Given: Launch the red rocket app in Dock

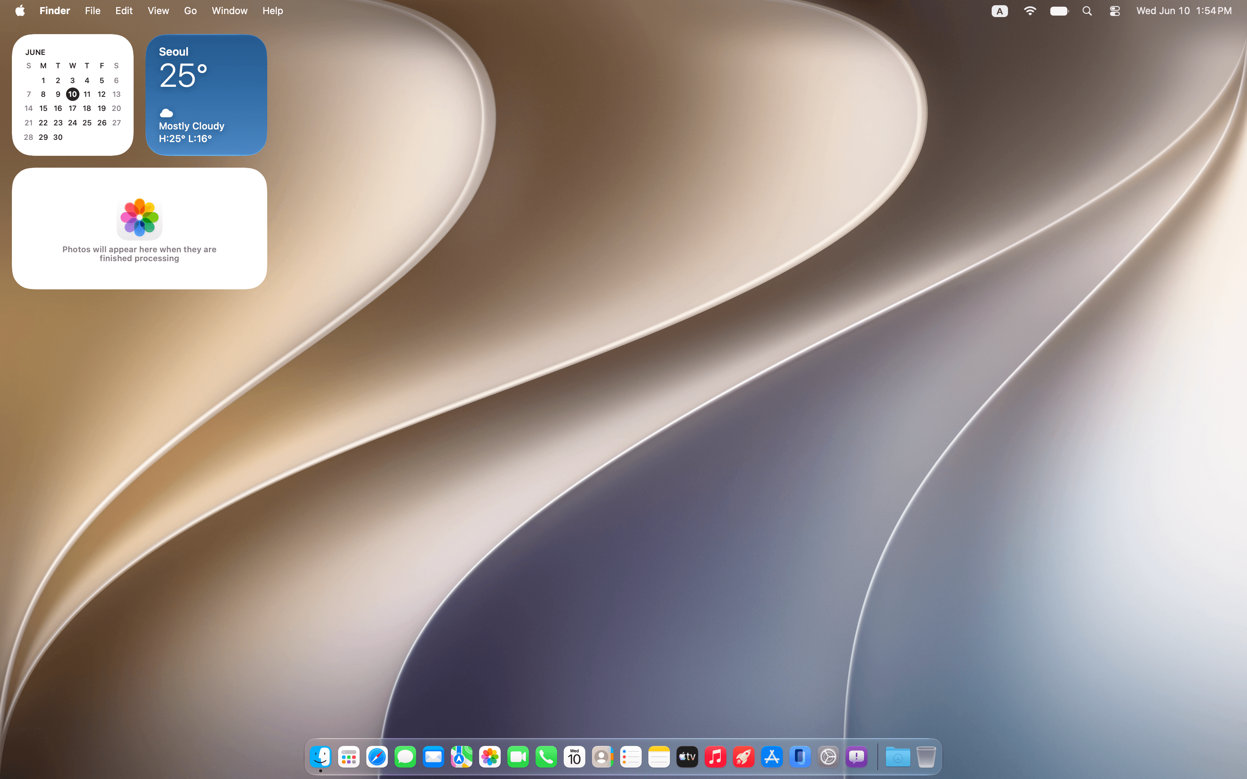Looking at the screenshot, I should tap(744, 756).
